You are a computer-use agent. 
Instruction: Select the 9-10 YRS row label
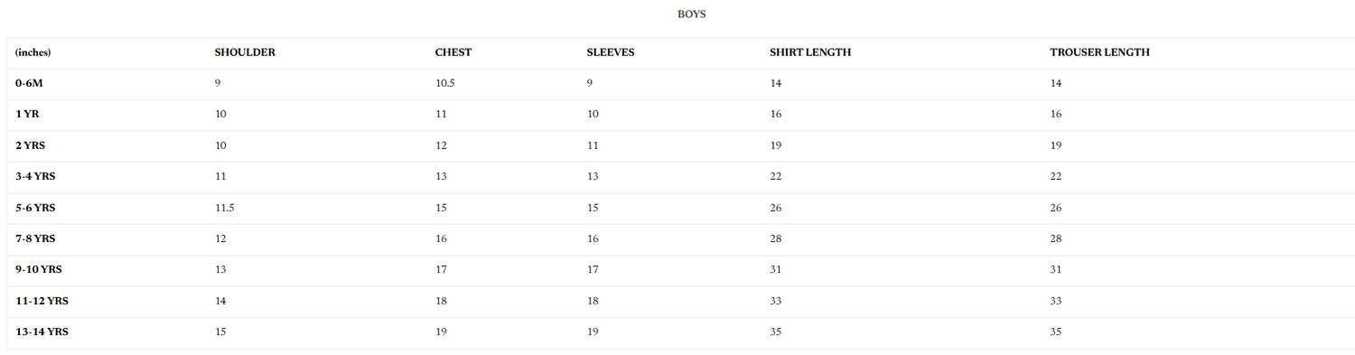39,269
